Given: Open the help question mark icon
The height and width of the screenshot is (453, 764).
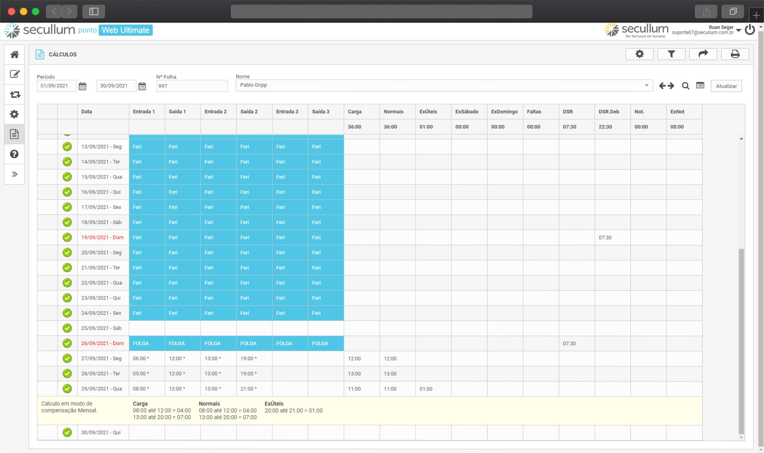Looking at the screenshot, I should 14,154.
